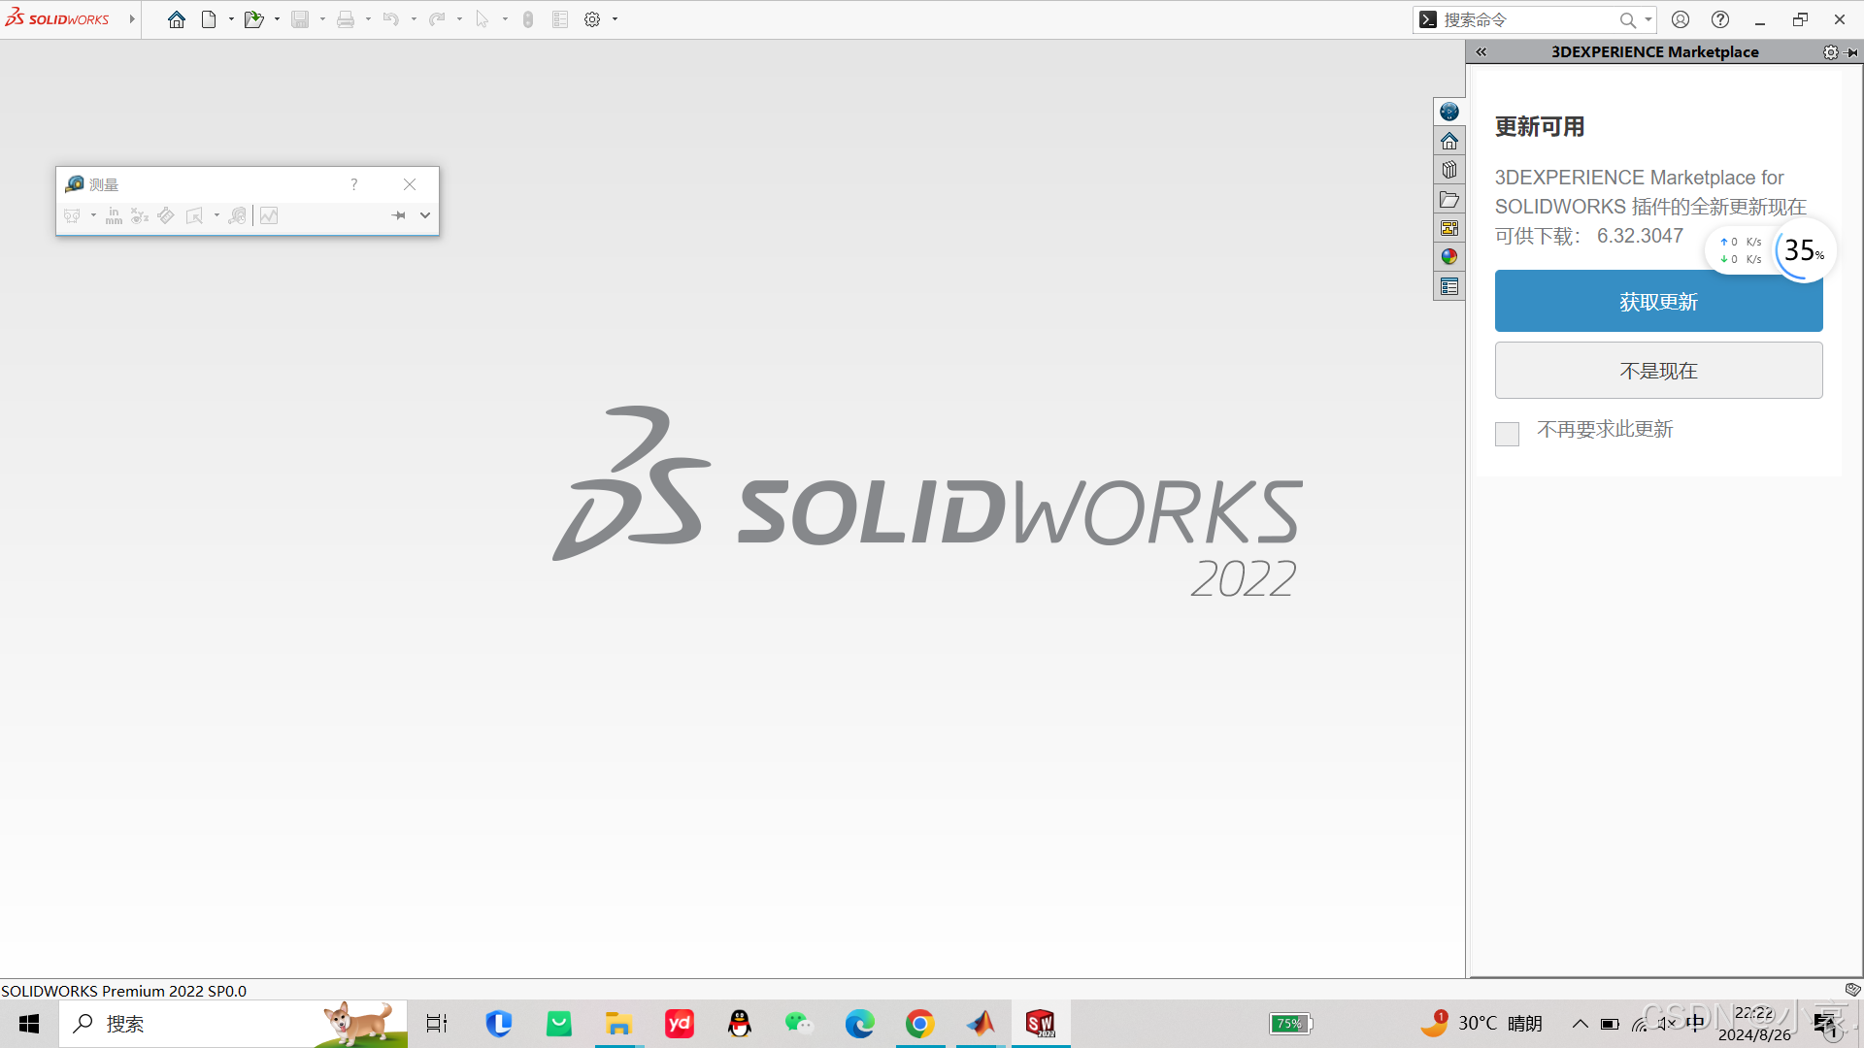Image resolution: width=1864 pixels, height=1048 pixels.
Task: Open Options gear icon in top toolbar
Action: (592, 19)
